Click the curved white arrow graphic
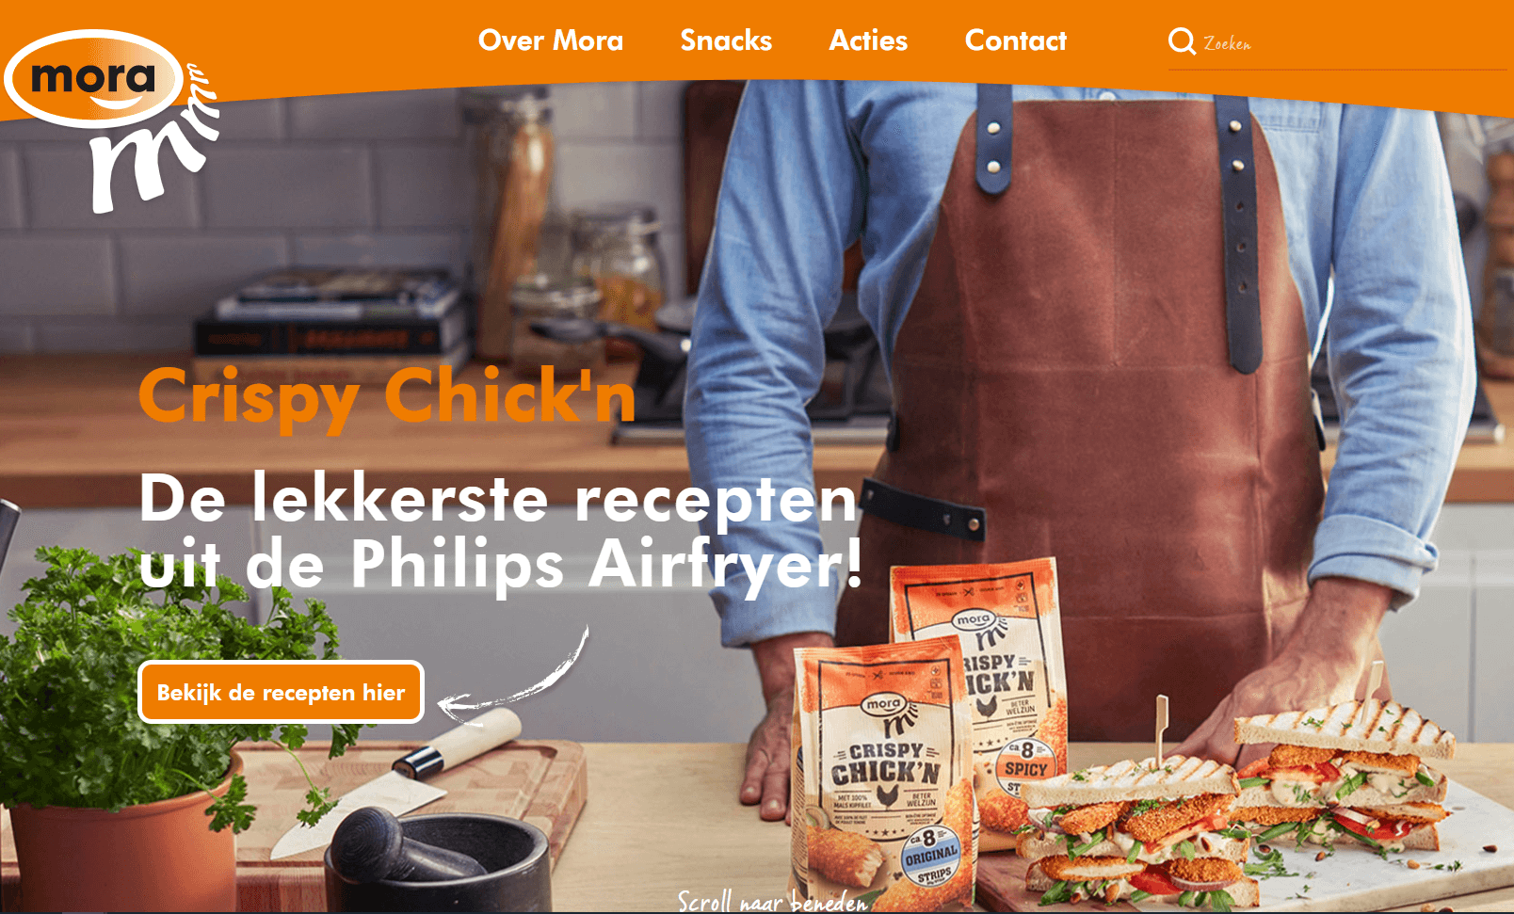Image resolution: width=1514 pixels, height=914 pixels. (x=514, y=673)
